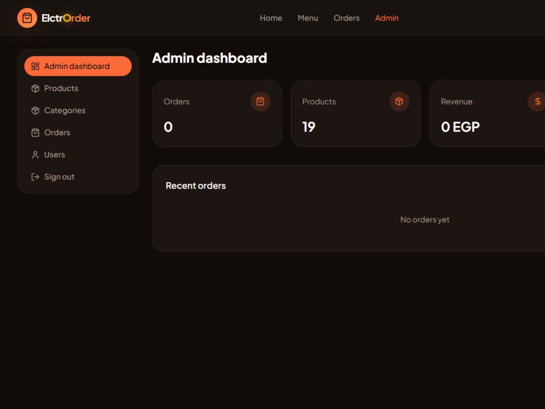Click the Revenue value 0 EGP
The image size is (545, 409).
460,127
